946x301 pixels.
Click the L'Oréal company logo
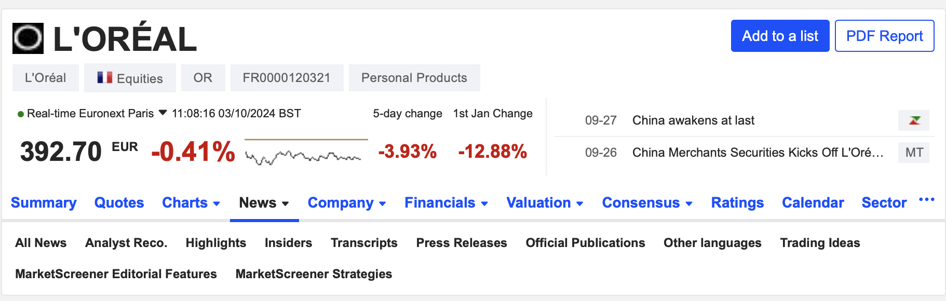28,37
